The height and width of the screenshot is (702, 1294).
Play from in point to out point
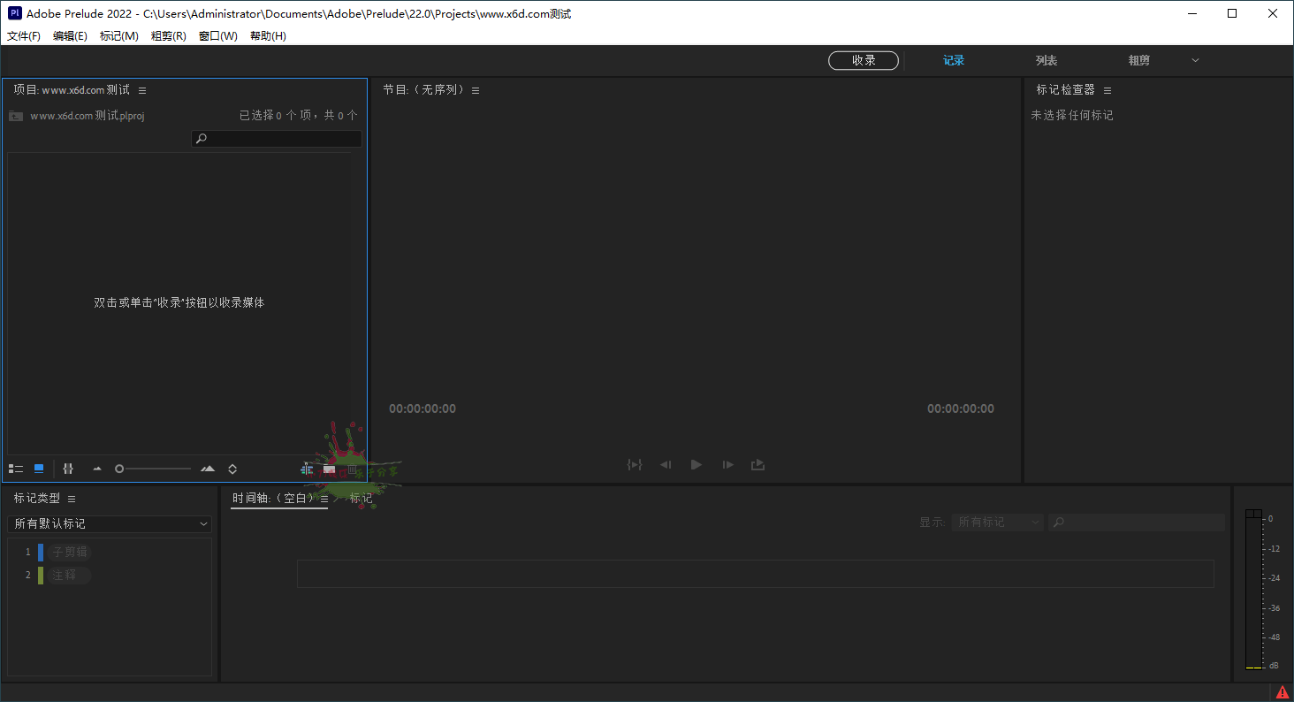(635, 464)
